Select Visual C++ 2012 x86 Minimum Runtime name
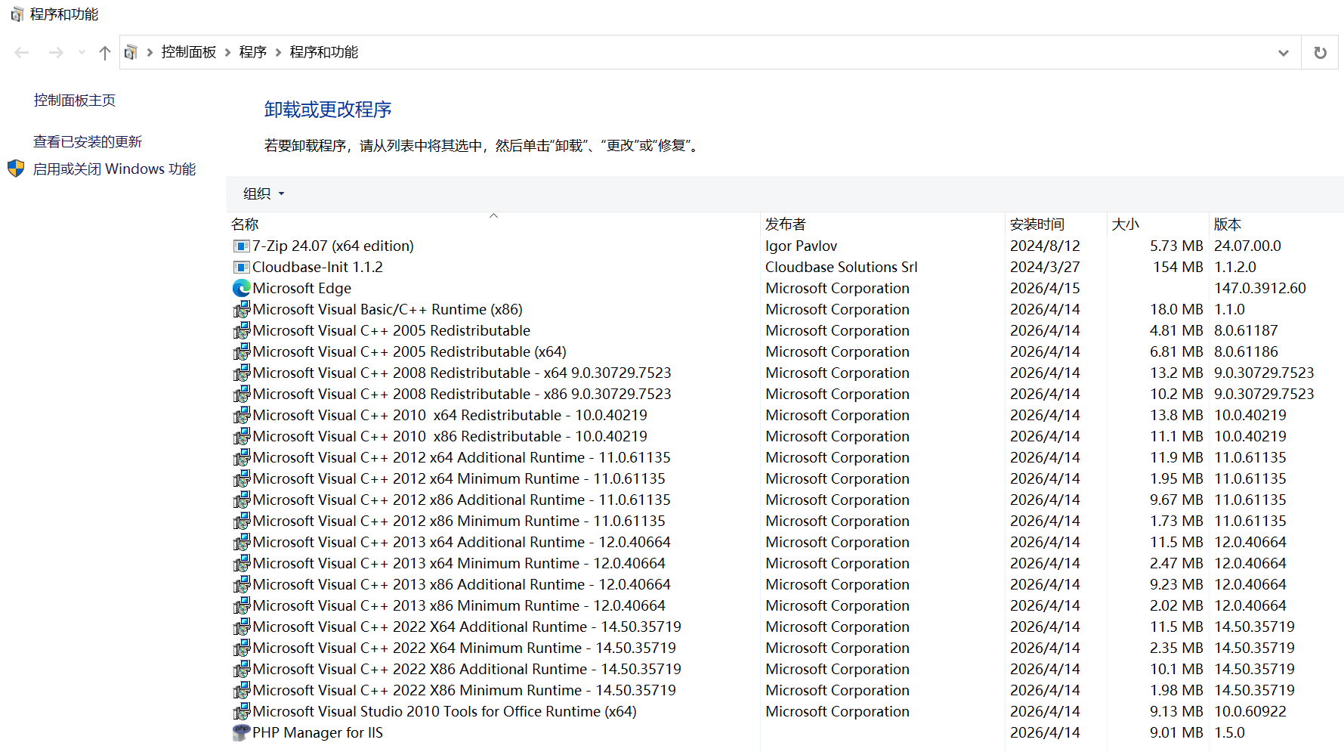This screenshot has height=752, width=1344. pos(459,521)
